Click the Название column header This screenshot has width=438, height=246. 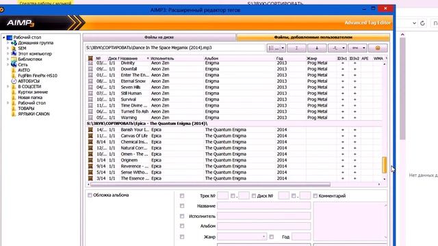point(135,58)
